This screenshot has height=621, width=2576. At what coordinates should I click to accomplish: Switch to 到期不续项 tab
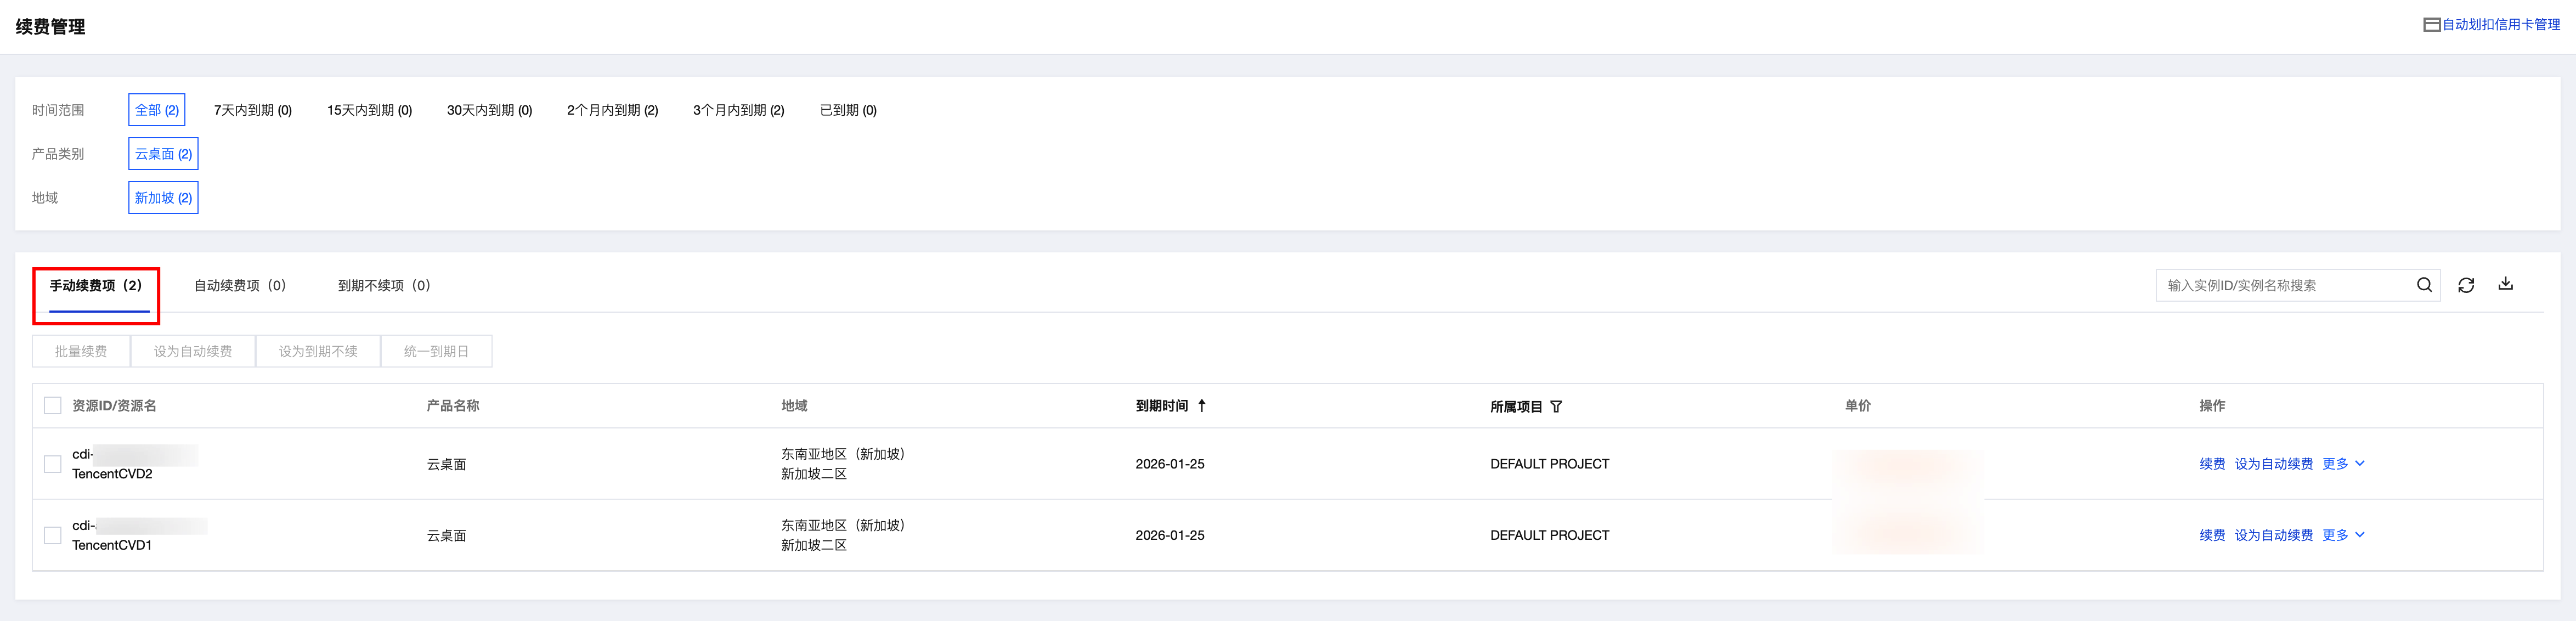384,286
